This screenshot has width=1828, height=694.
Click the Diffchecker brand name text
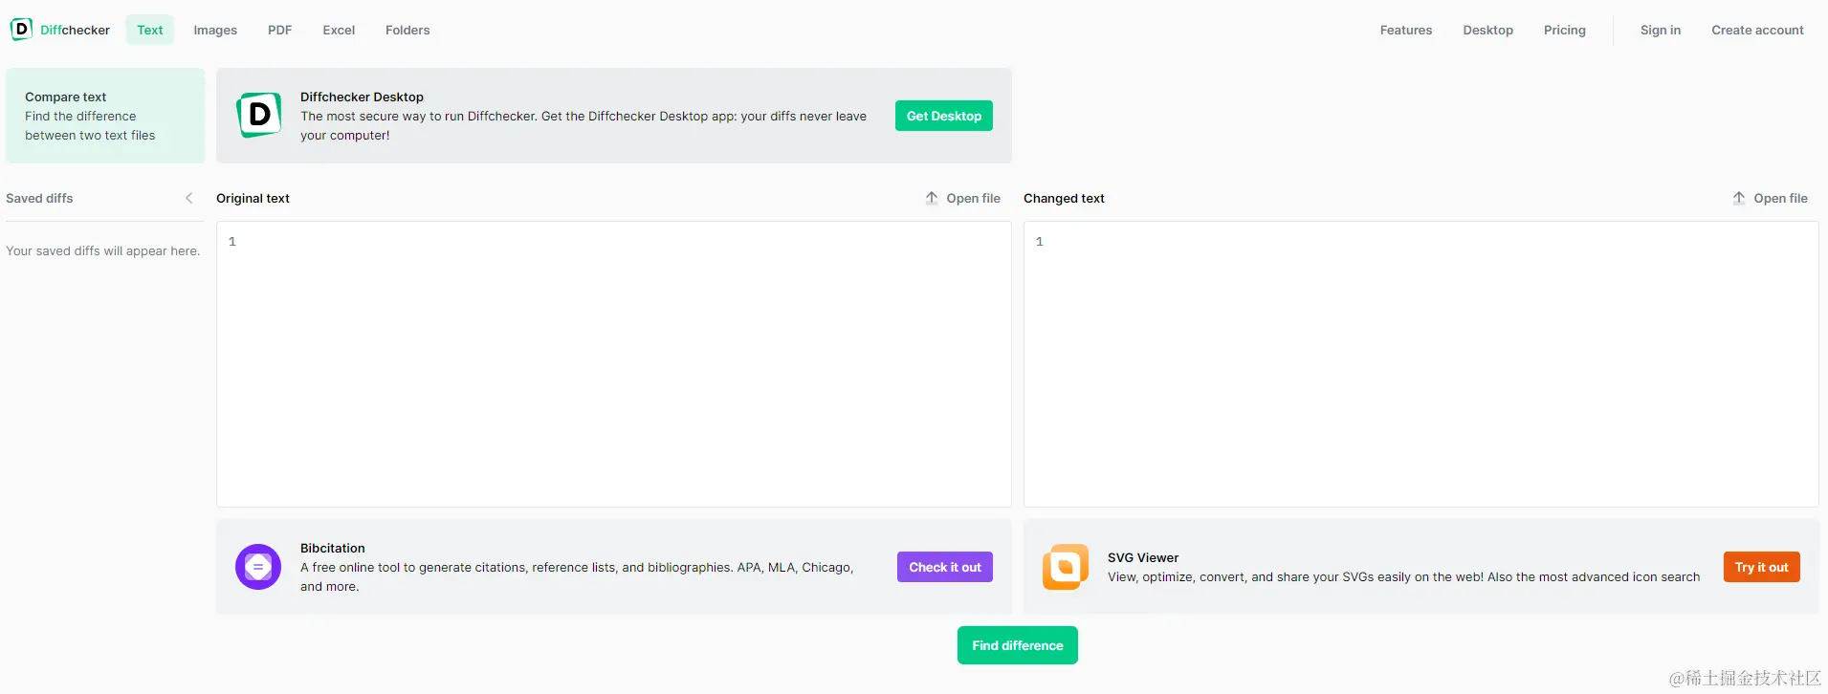75,30
